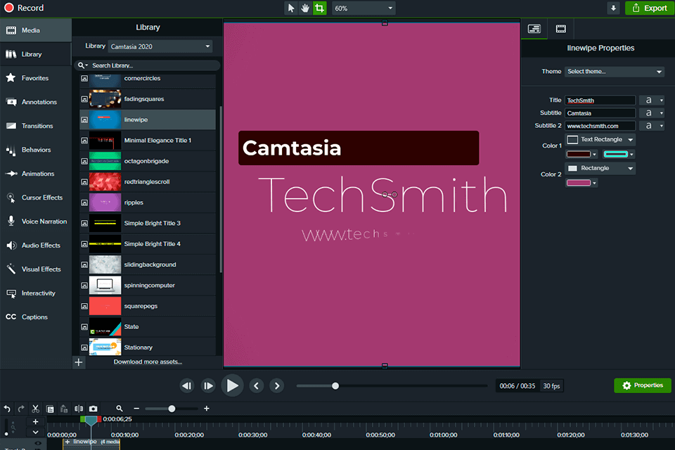Open the Captions tab

click(36, 317)
